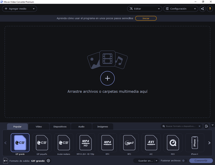Click the Iniciar tutorial button
The width and height of the screenshot is (215, 165).
tap(146, 18)
